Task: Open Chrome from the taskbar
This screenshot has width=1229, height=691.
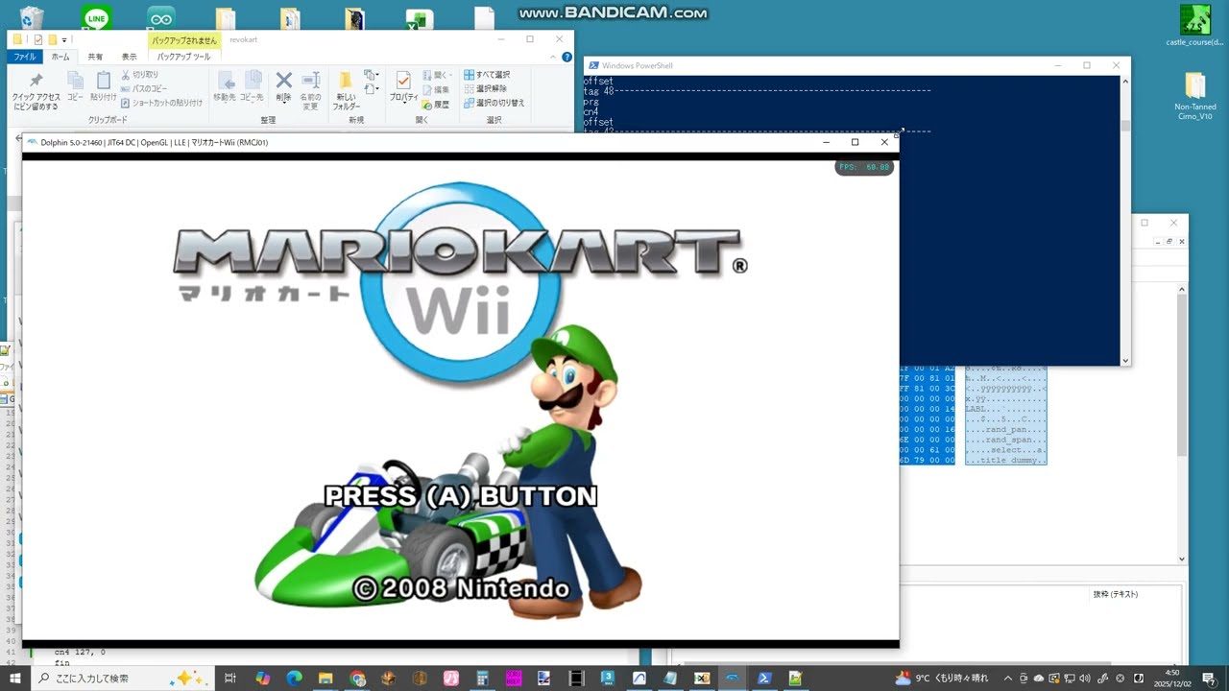Action: tap(357, 679)
